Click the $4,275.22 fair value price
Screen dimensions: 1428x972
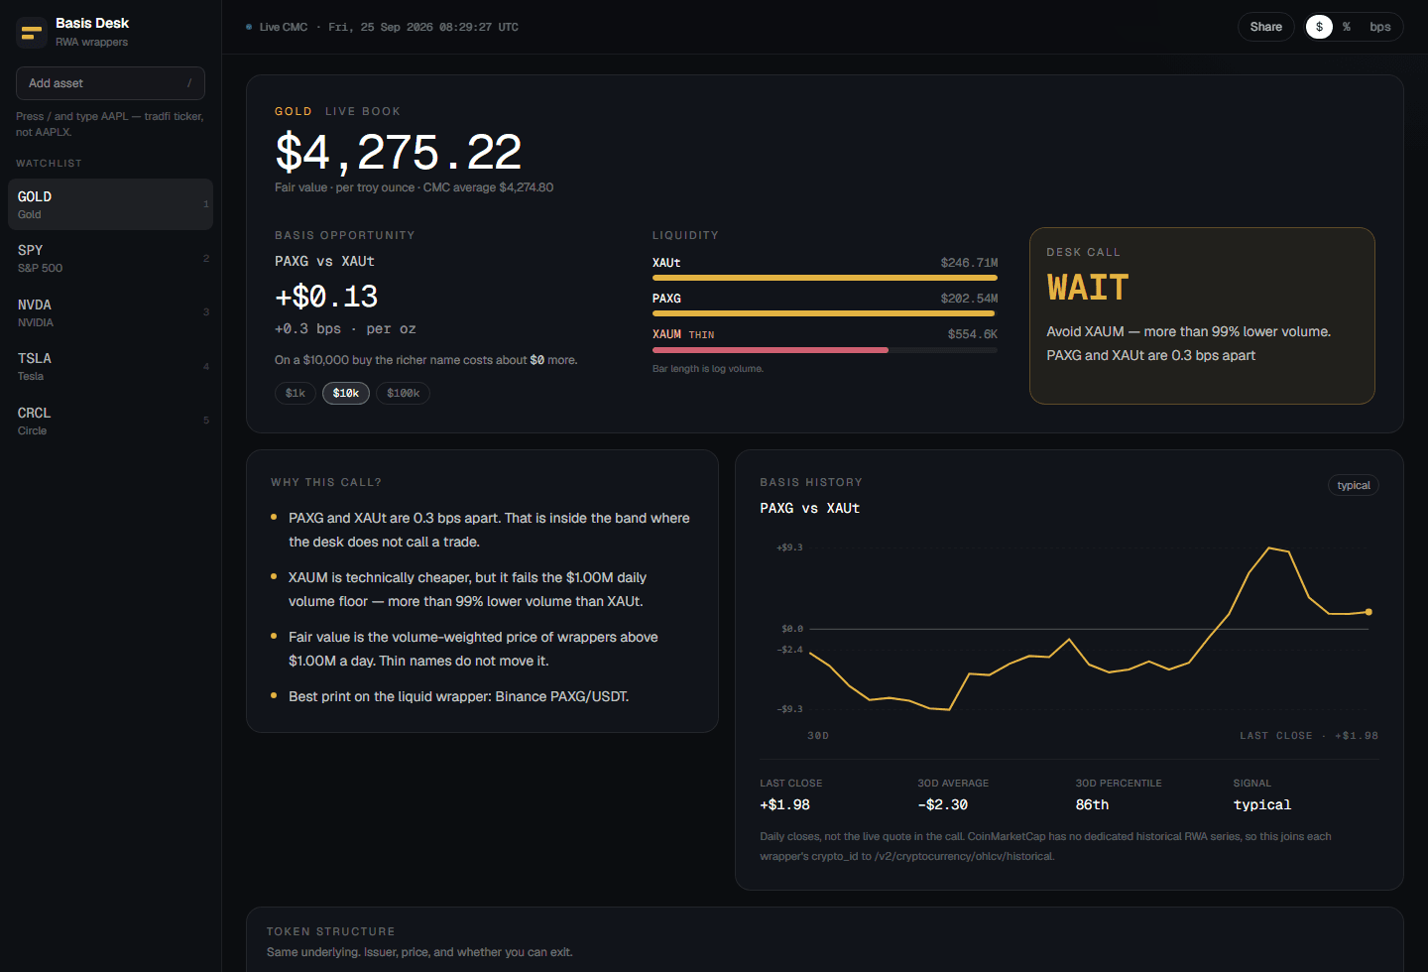coord(399,153)
